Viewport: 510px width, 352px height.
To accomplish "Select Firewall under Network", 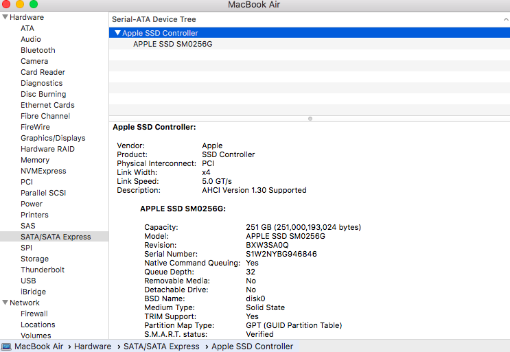I will pyautogui.click(x=34, y=314).
